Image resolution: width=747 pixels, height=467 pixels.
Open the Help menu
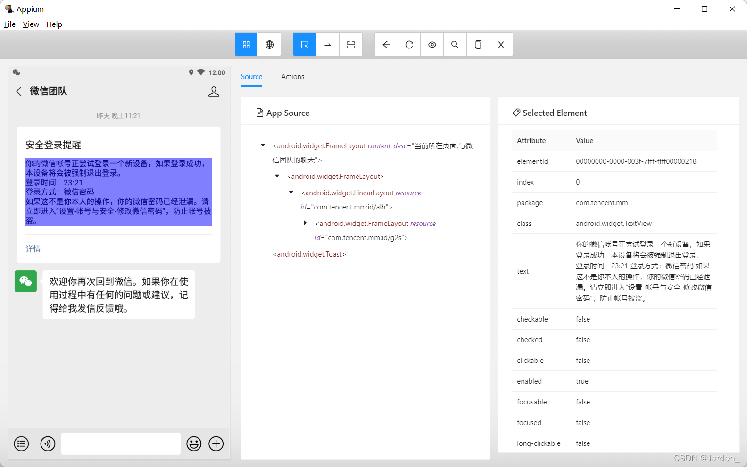tap(54, 24)
